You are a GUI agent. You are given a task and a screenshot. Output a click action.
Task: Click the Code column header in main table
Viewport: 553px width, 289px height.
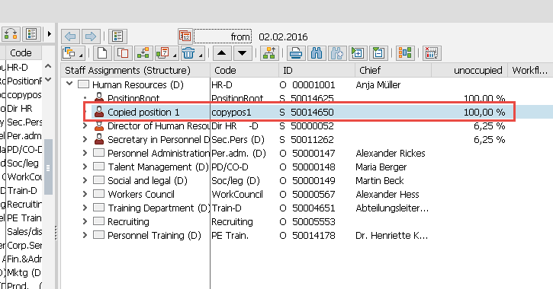(x=244, y=70)
